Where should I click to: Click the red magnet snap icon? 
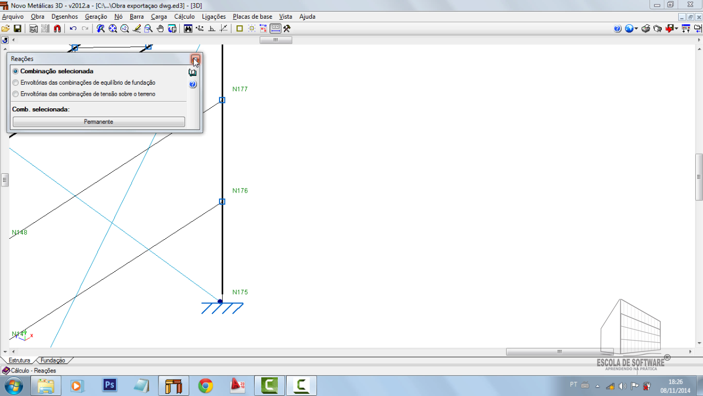tap(57, 29)
